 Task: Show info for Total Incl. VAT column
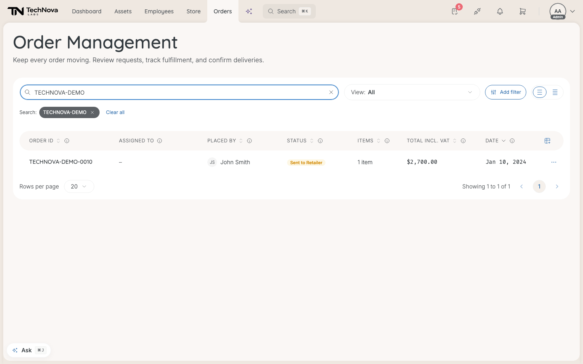pos(463,141)
